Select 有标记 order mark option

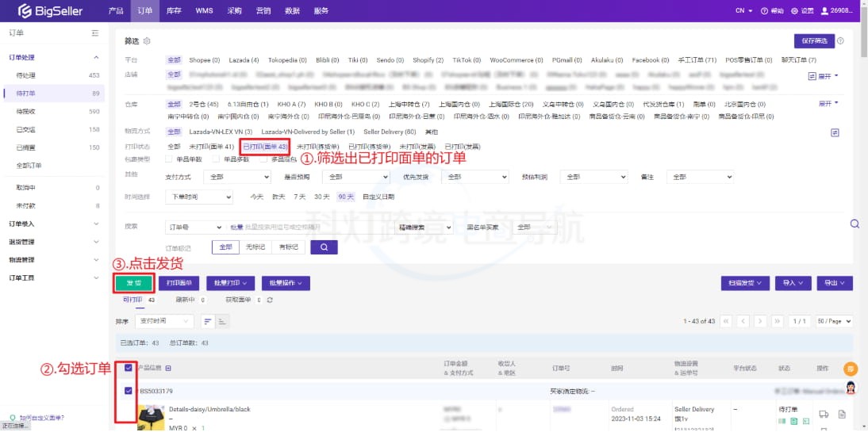click(x=289, y=247)
